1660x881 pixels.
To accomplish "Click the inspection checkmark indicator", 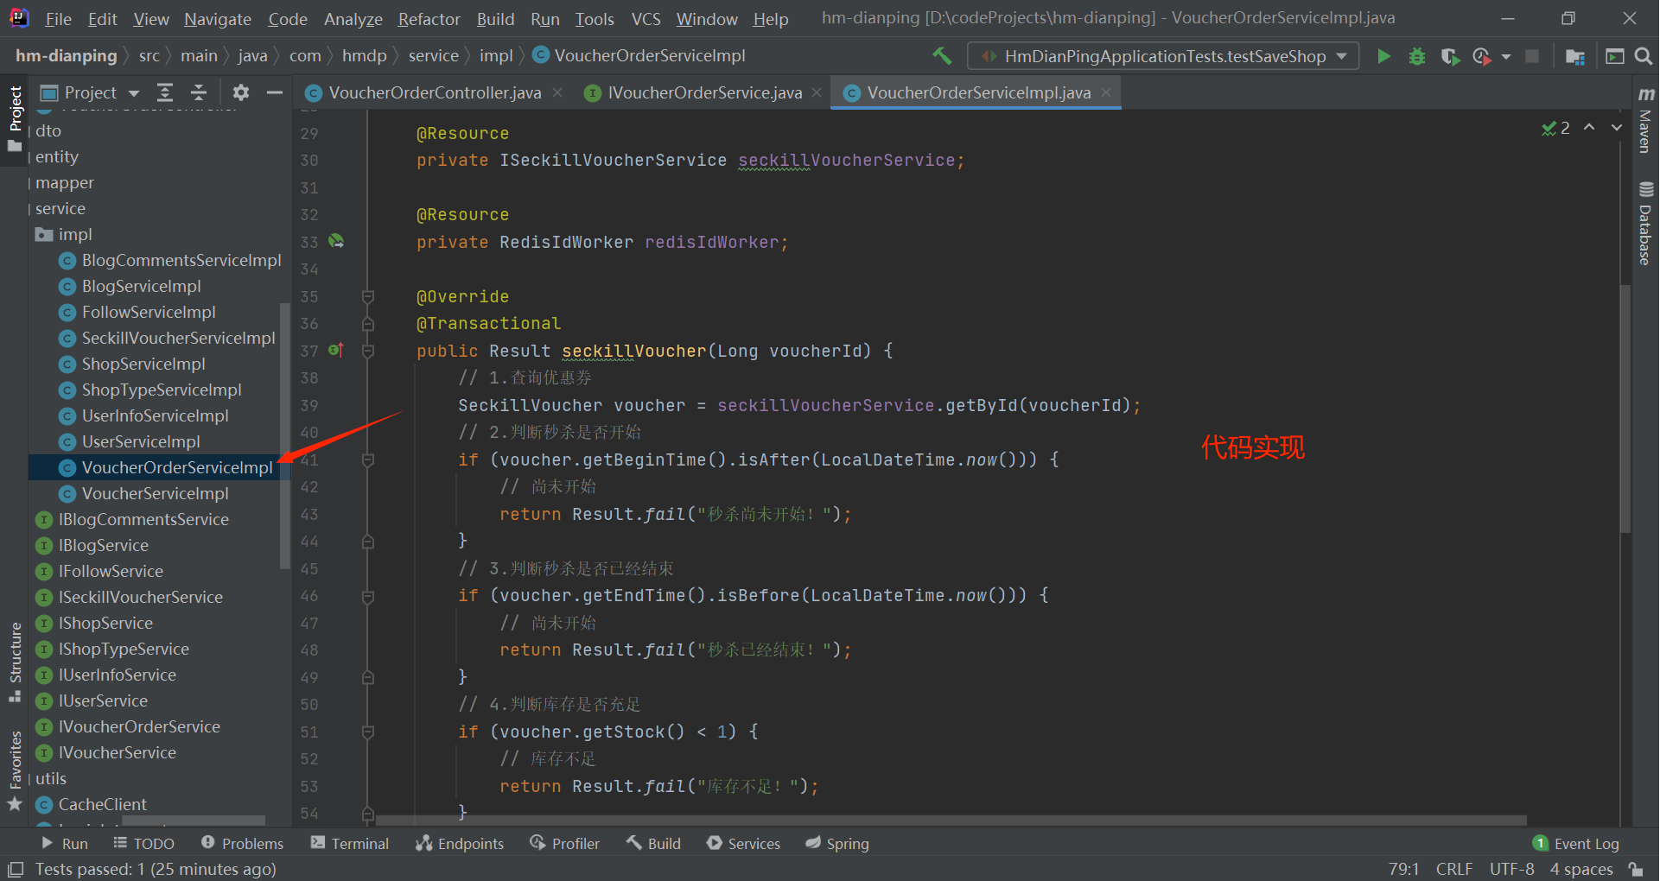I will (1555, 128).
